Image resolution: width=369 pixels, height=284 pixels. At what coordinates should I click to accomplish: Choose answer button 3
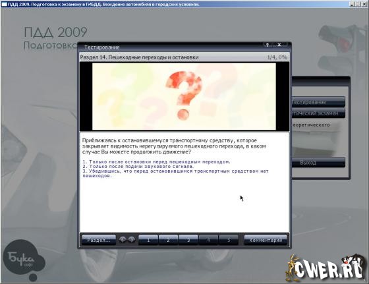pos(188,241)
